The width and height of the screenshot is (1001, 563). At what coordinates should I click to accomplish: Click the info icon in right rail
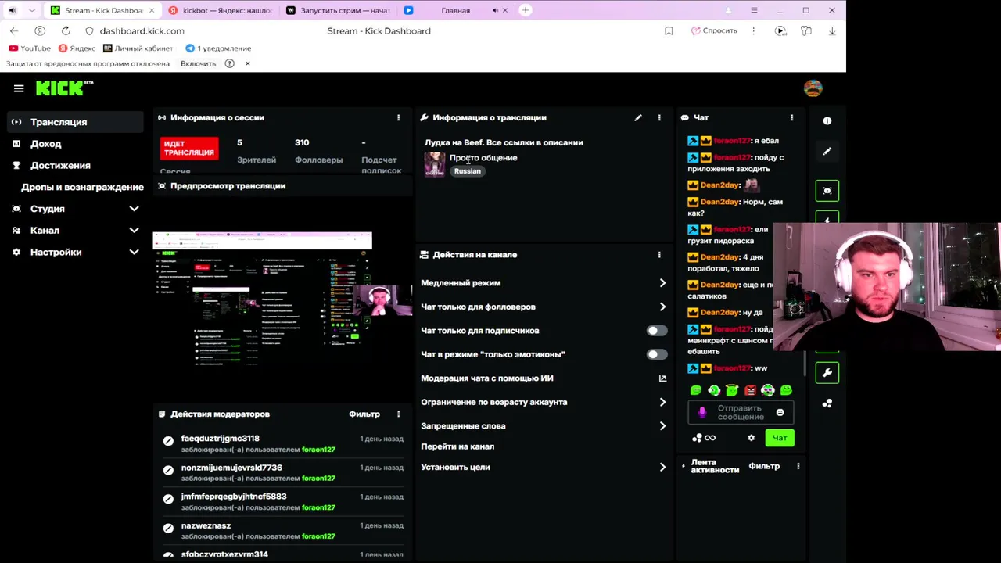pos(827,121)
